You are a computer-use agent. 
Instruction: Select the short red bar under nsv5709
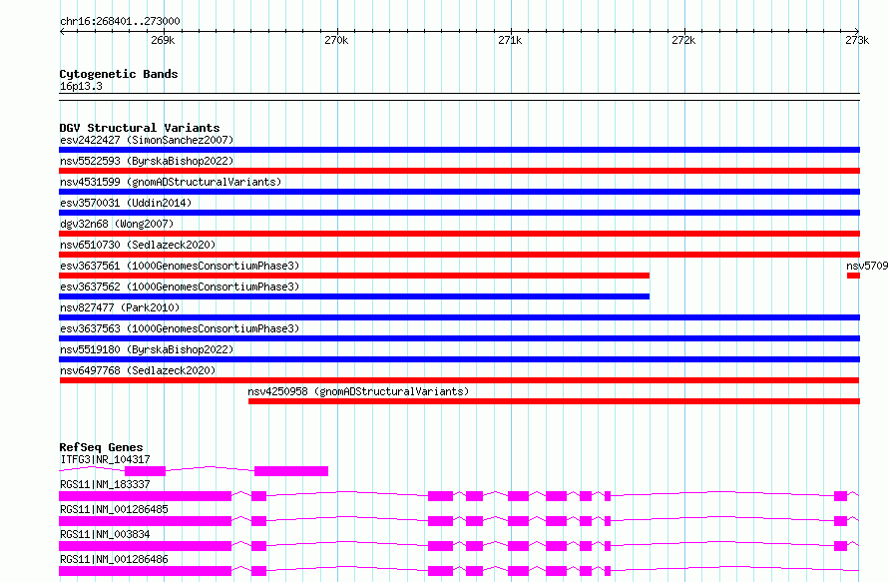853,276
